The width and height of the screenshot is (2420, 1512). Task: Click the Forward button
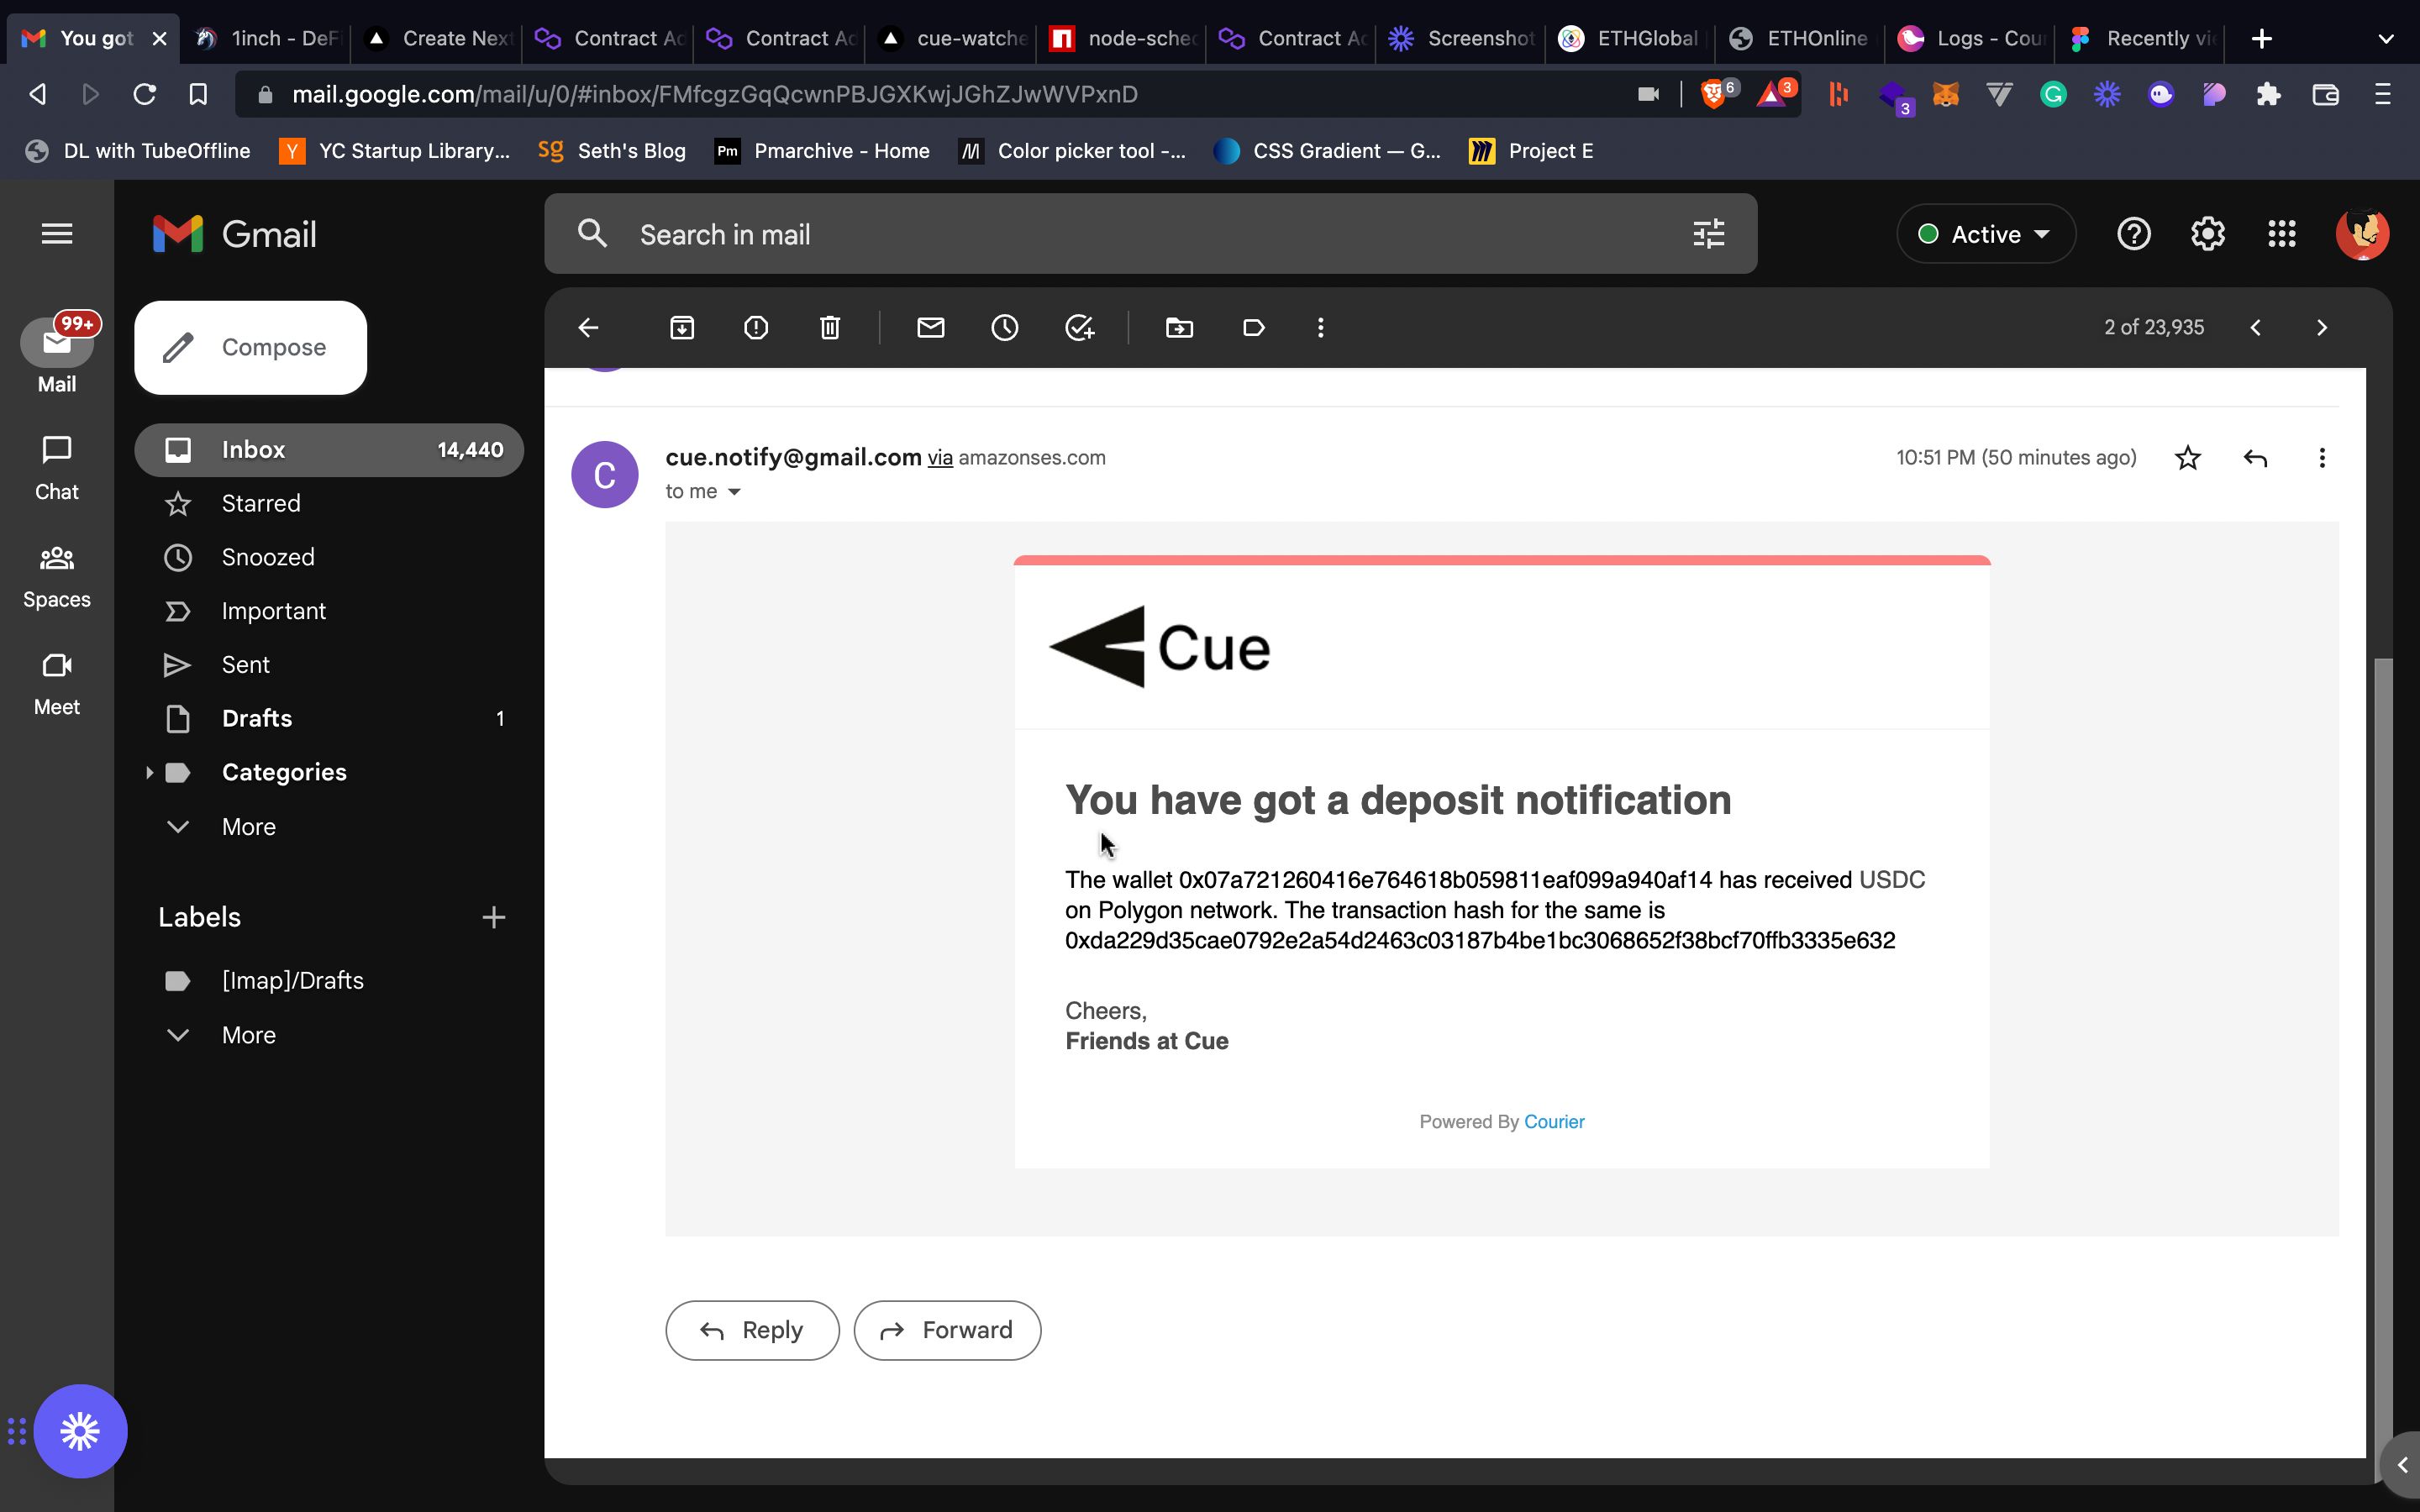click(x=946, y=1329)
